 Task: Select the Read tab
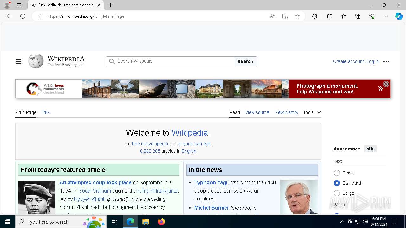coord(235,112)
